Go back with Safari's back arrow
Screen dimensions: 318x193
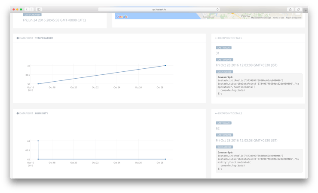pyautogui.click(x=27, y=9)
